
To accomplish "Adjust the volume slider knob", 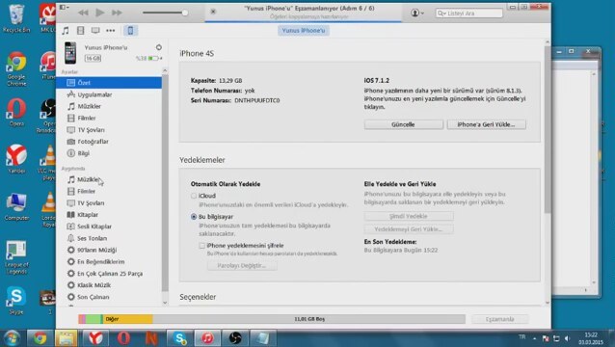I will click(x=185, y=13).
